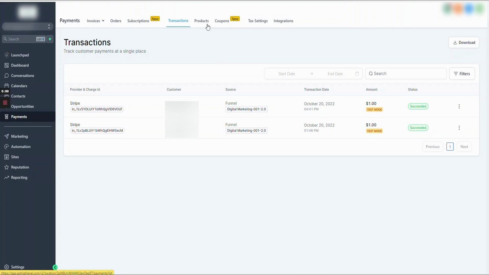Click the Amount column header
This screenshot has height=275, width=489.
[x=372, y=89]
